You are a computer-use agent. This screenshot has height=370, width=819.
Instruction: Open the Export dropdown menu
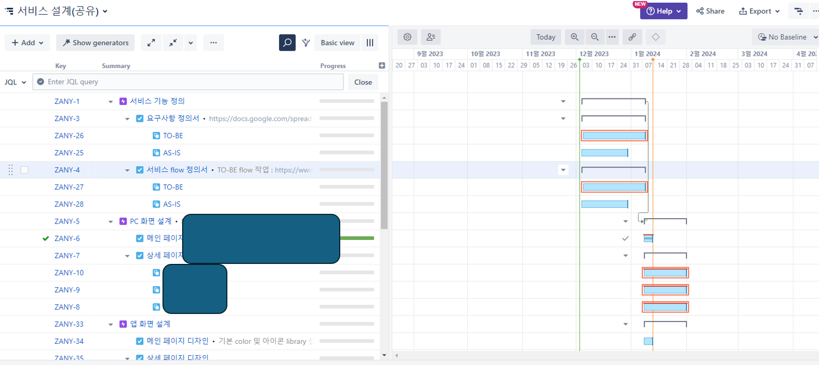(x=759, y=11)
